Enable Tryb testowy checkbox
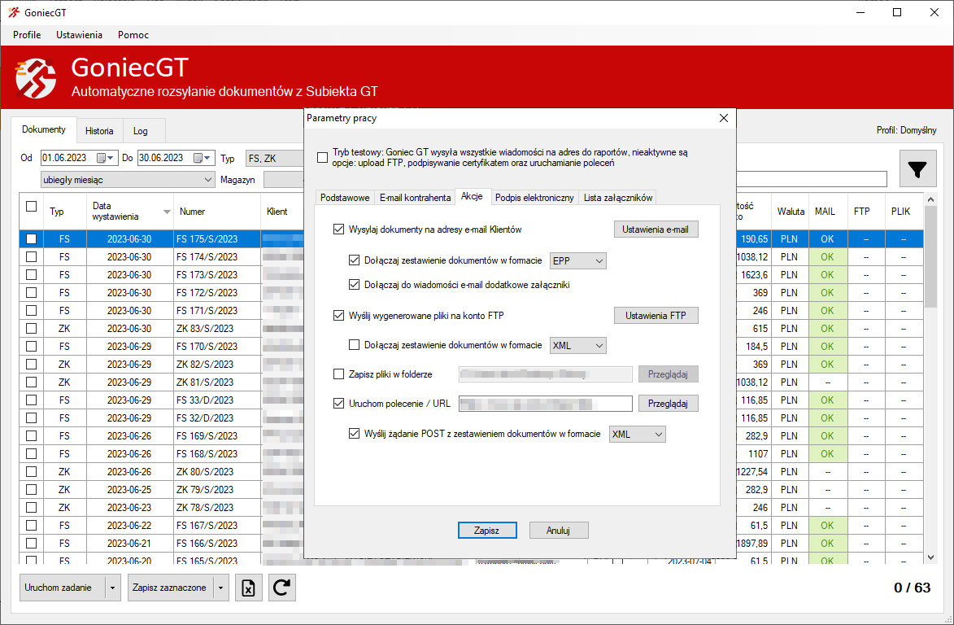Screen dimensions: 954x625 (322, 158)
